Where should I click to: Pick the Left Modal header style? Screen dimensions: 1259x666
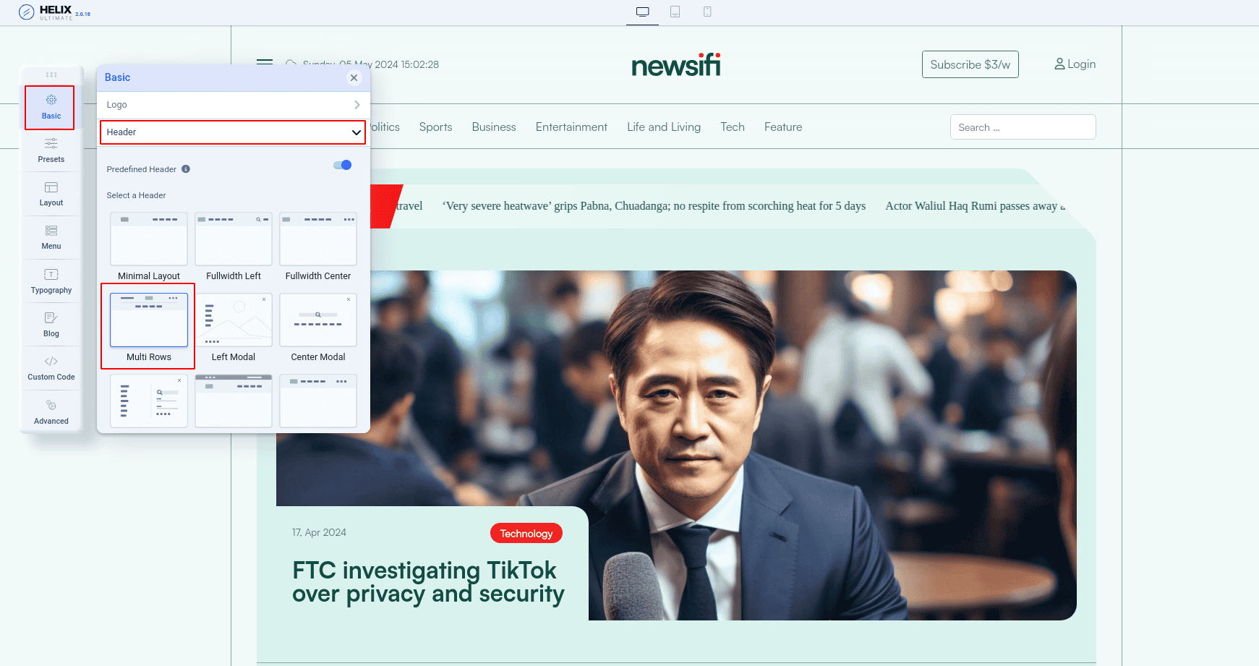(x=234, y=320)
